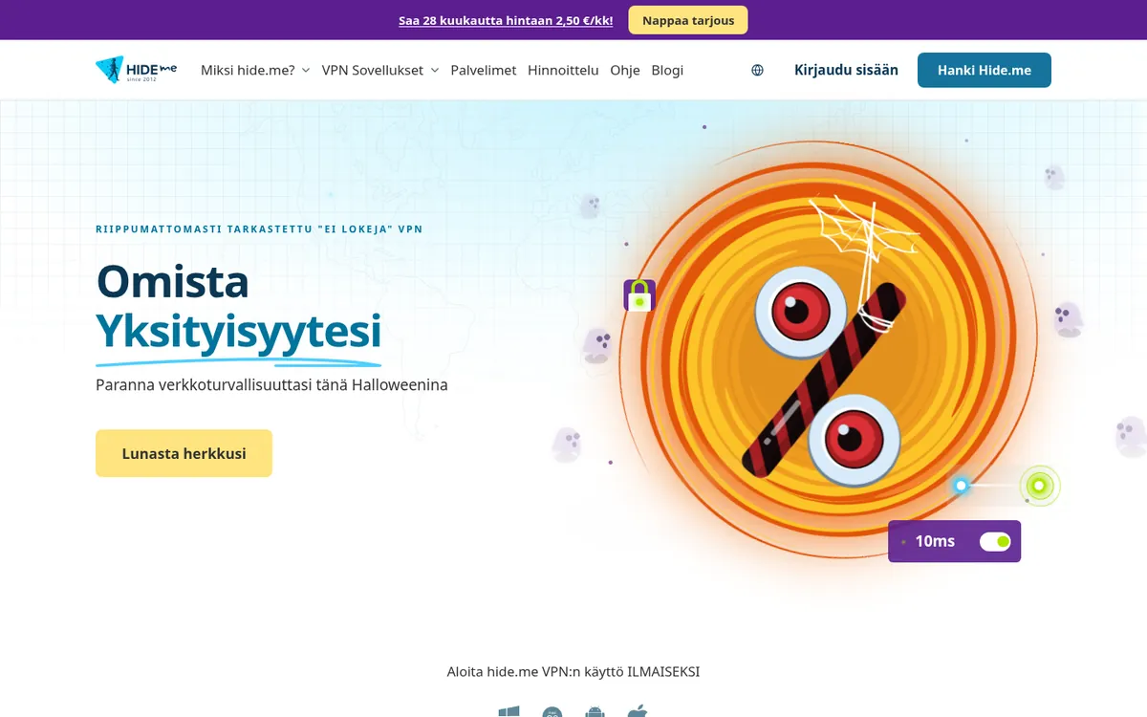The height and width of the screenshot is (717, 1147).
Task: Open the Hinnoittelu page
Action: (563, 70)
